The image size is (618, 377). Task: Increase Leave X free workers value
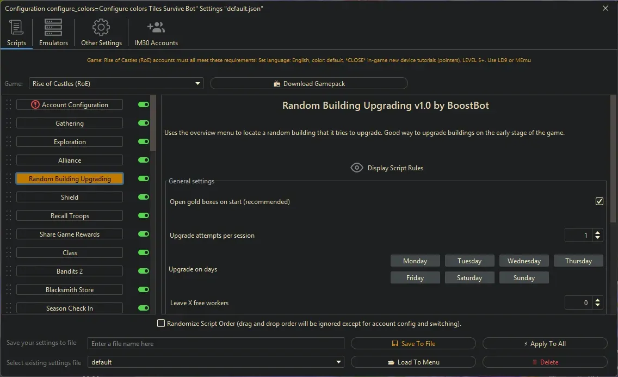click(x=597, y=300)
